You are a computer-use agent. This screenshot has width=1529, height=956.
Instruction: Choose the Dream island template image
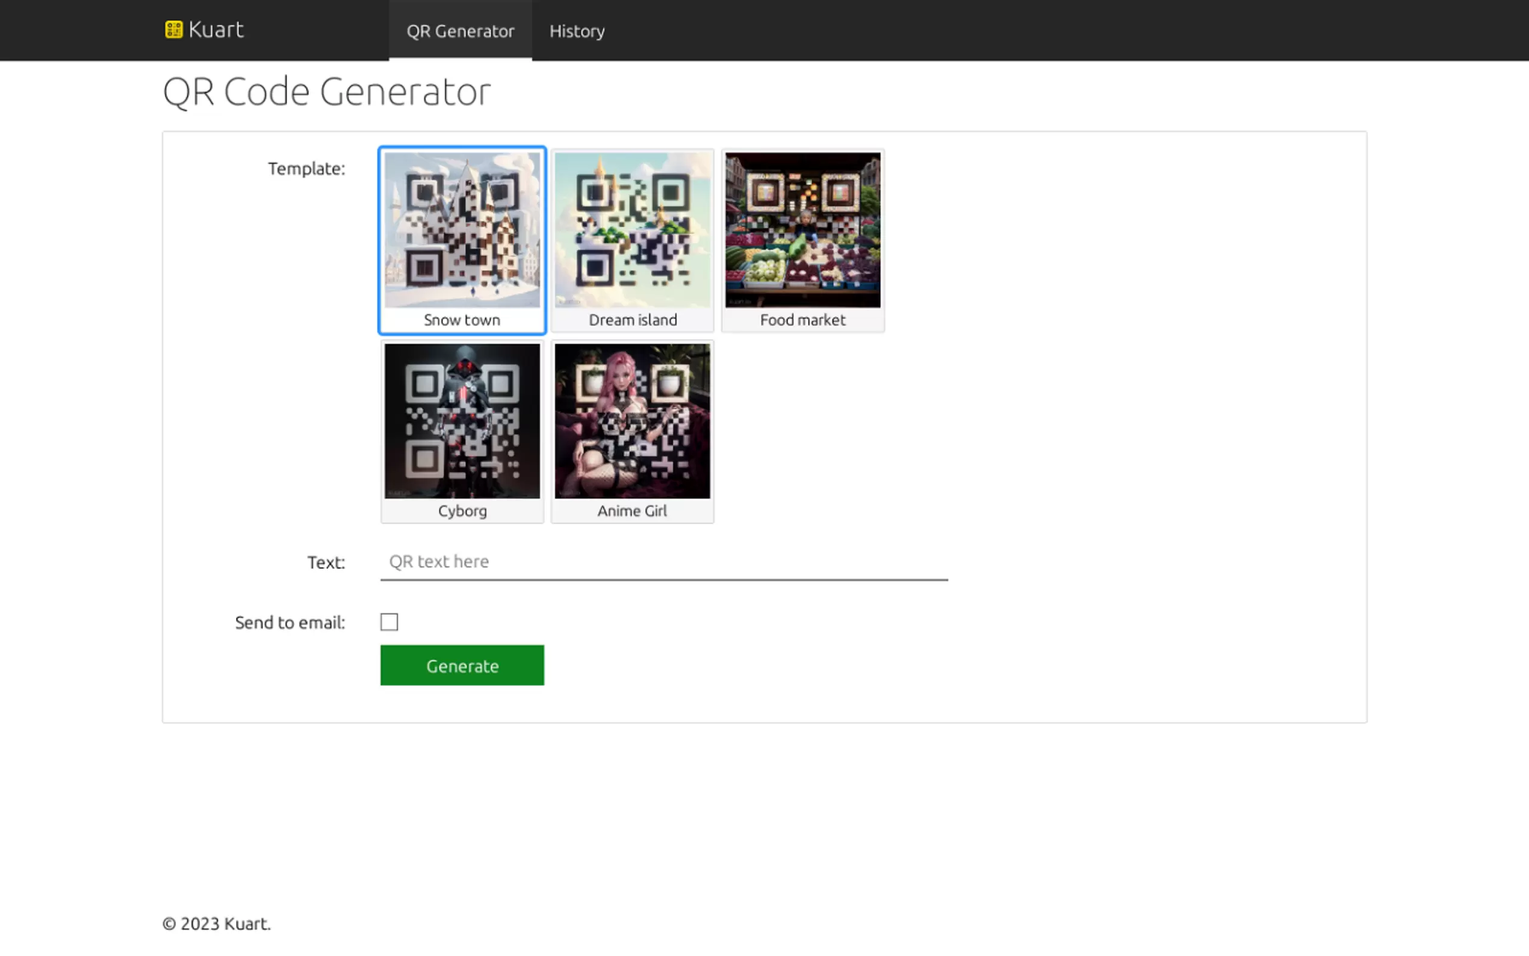[x=632, y=230]
